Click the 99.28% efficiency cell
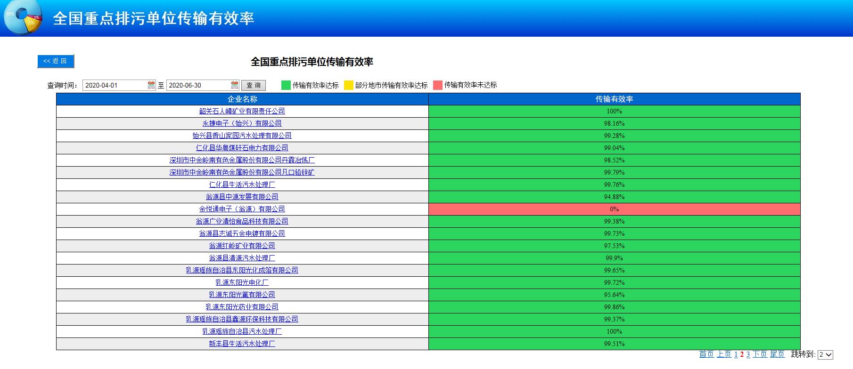This screenshot has height=369, width=853. 615,136
